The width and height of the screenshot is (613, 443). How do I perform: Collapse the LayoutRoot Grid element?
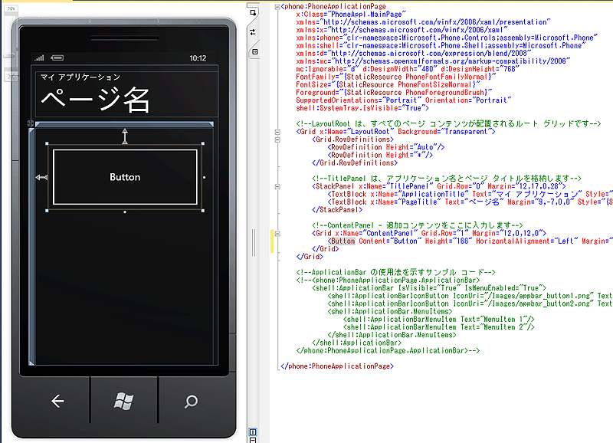tap(277, 132)
